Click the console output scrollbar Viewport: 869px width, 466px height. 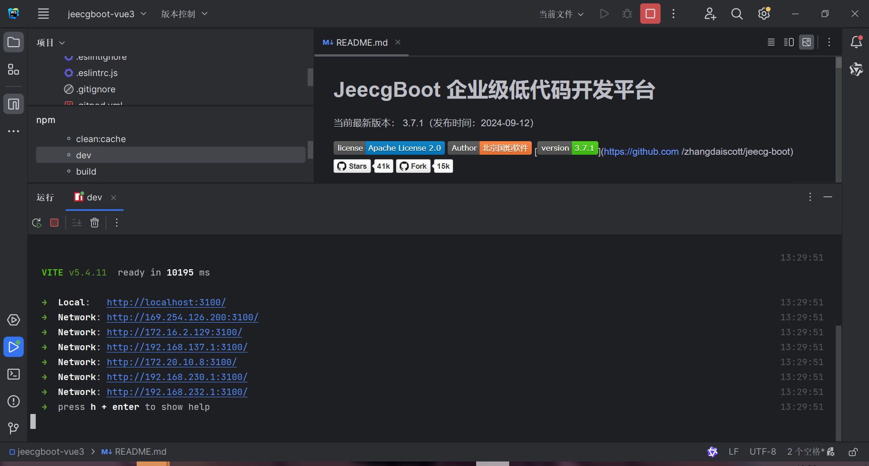tap(838, 382)
